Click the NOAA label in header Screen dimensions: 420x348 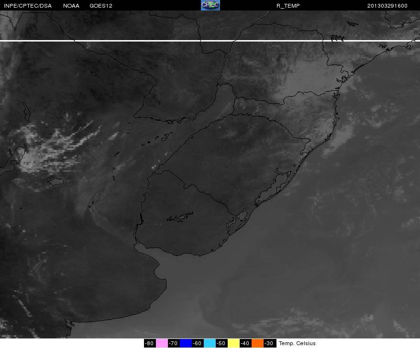tap(71, 6)
